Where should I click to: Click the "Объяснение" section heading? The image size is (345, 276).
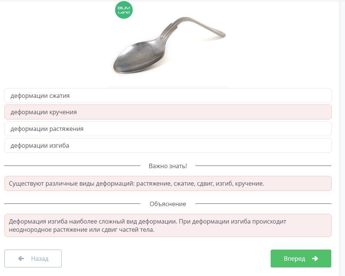click(168, 204)
